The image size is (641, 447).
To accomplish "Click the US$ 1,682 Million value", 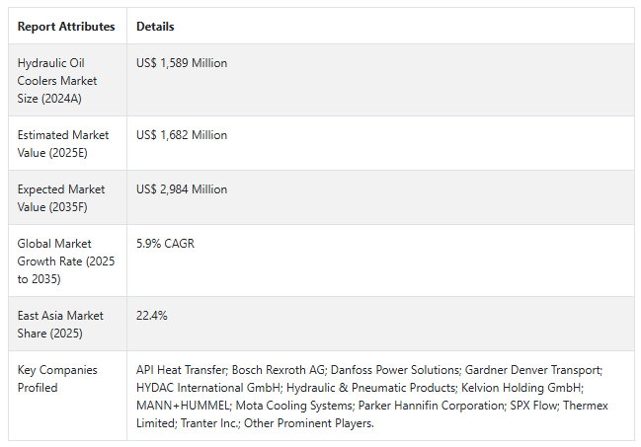I will tap(182, 135).
